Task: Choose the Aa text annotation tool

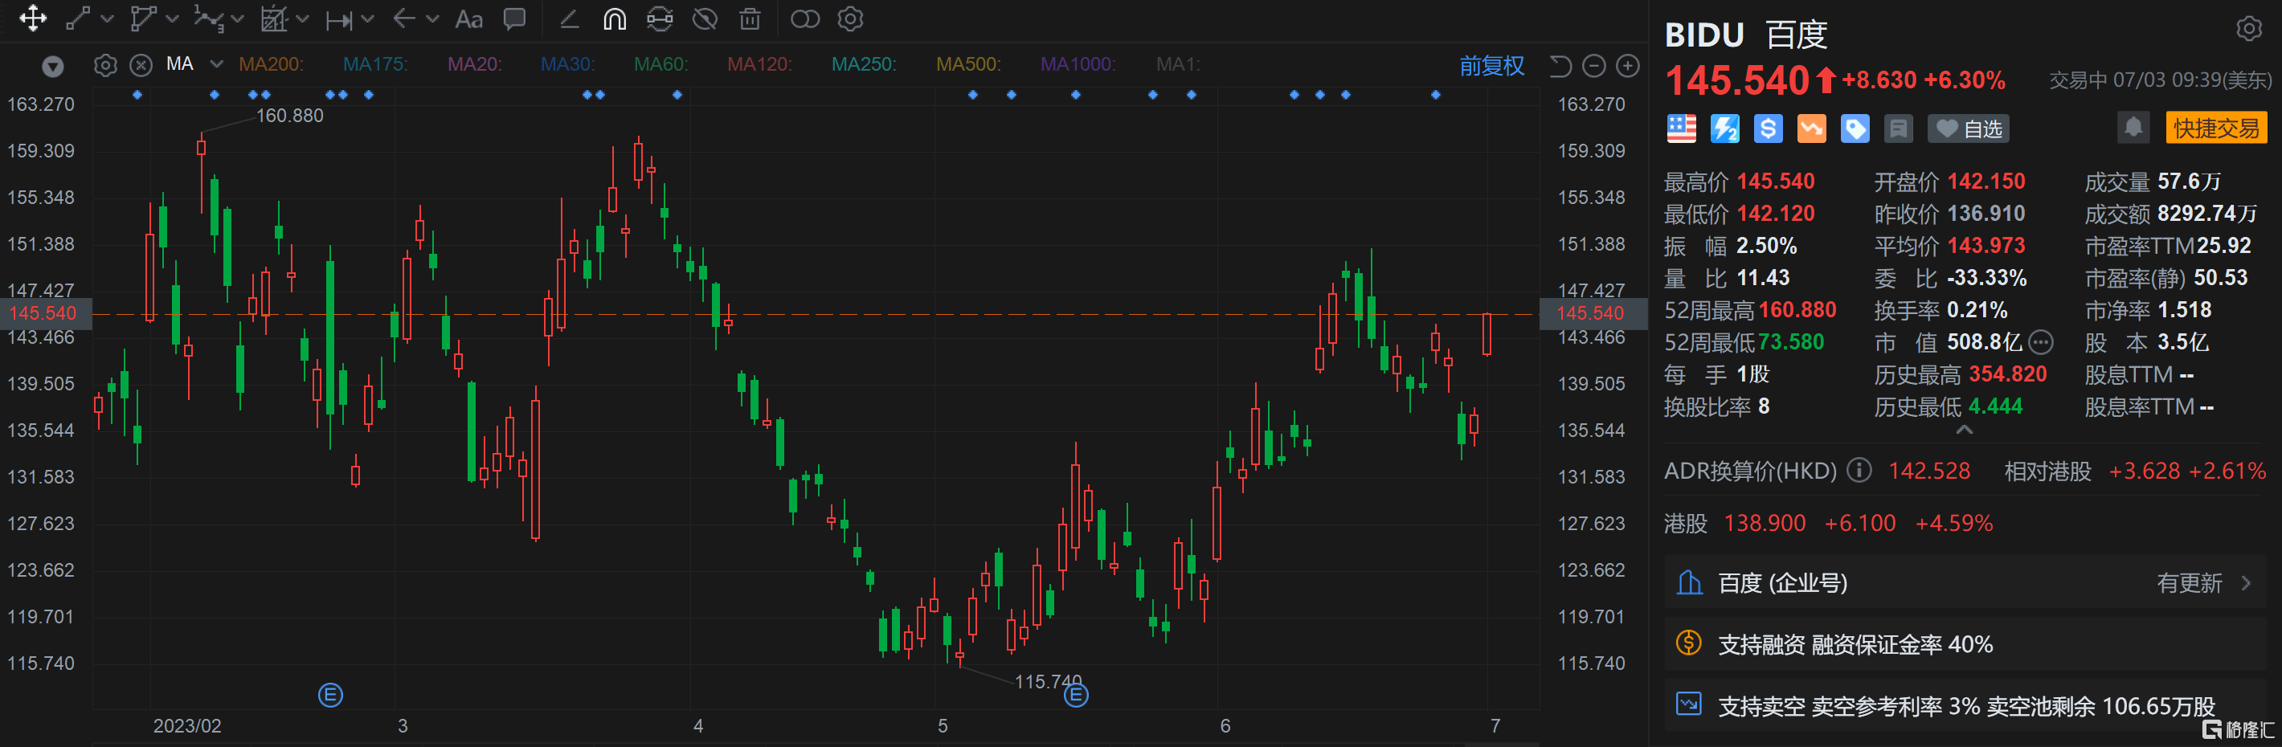Action: click(468, 18)
